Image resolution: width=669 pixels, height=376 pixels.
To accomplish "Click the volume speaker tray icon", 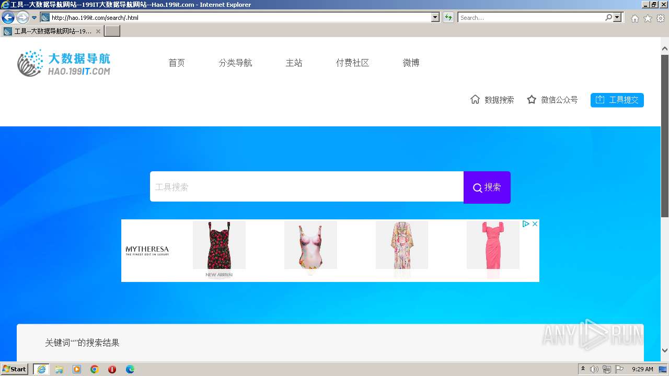I will coord(594,369).
